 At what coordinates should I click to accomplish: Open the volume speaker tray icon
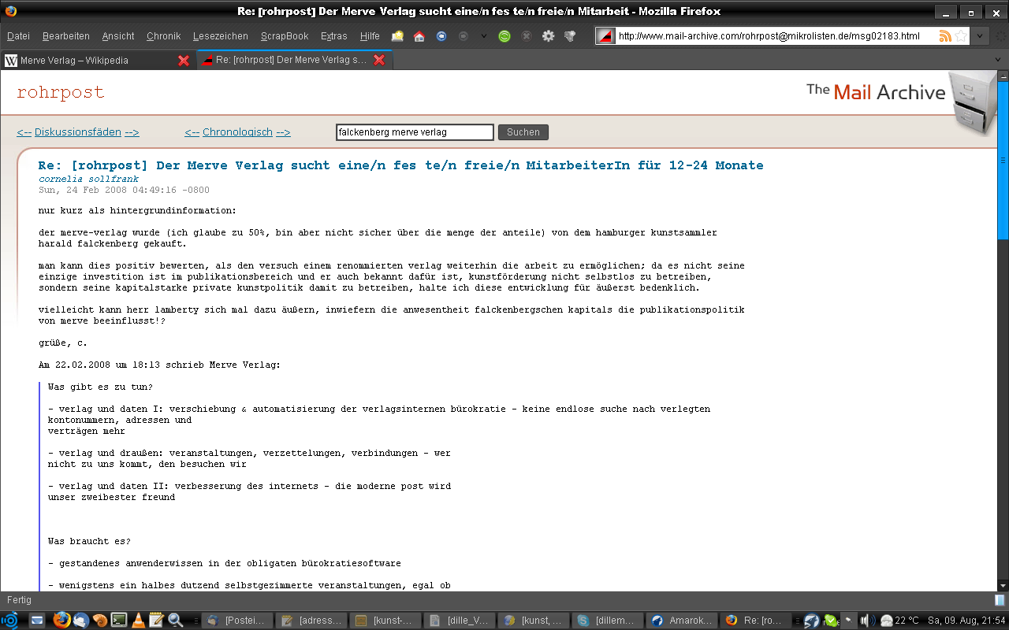coord(868,621)
